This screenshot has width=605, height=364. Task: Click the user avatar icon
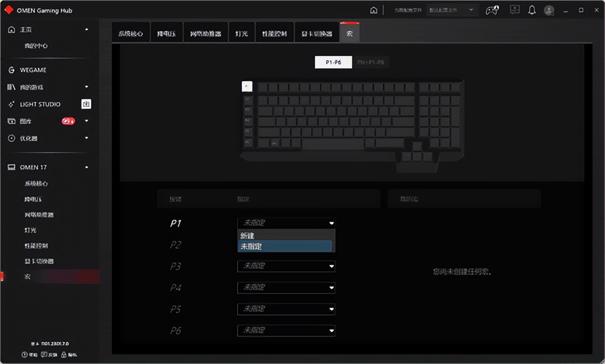point(549,10)
